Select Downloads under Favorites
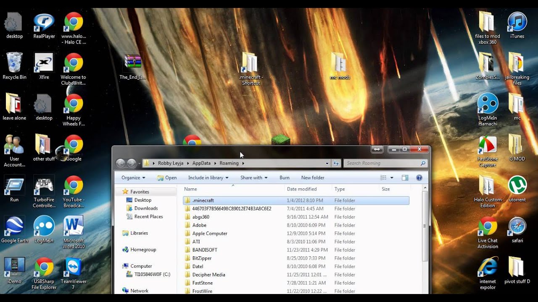The image size is (538, 302). click(146, 208)
